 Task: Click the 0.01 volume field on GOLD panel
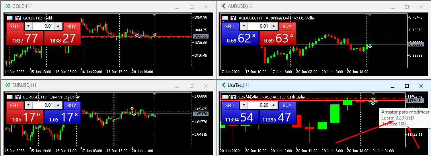click(44, 26)
